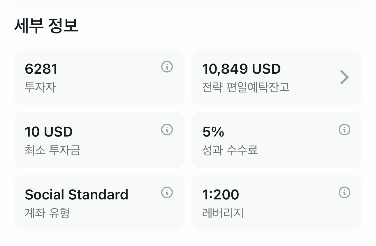This screenshot has width=376, height=246.
Task: Show info about the 6281 investors count
Action: point(167,67)
